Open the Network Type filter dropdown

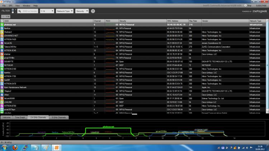(x=65, y=11)
